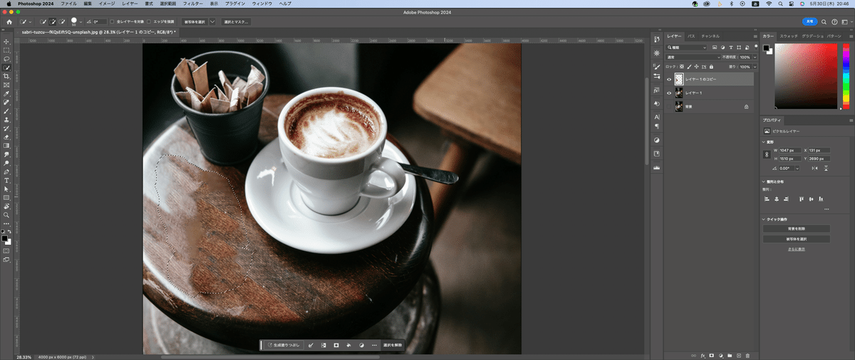Toggle lock transparent pixels
The height and width of the screenshot is (360, 855).
(682, 66)
